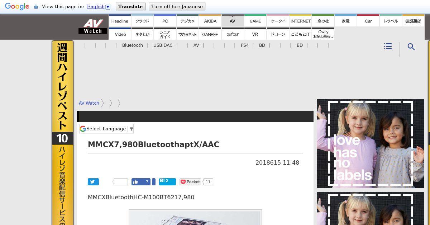The height and width of the screenshot is (225, 430).
Task: Open the ネタとぴ tab
Action: point(142,34)
